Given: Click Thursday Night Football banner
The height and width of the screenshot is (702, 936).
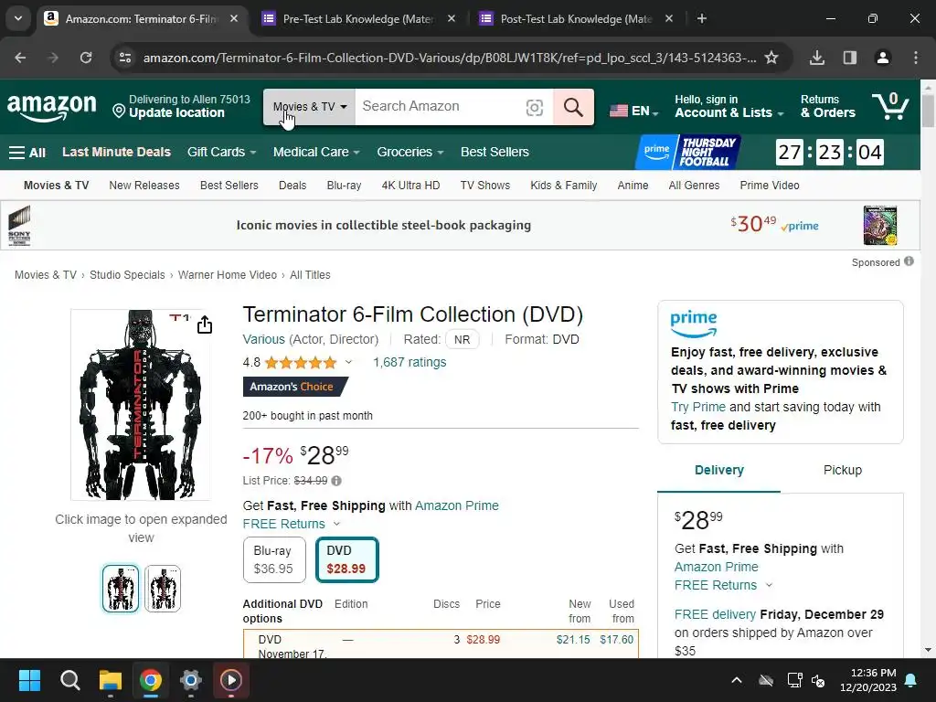Looking at the screenshot, I should (x=688, y=153).
